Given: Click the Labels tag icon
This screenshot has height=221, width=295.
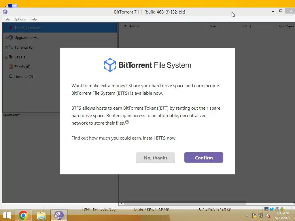Looking at the screenshot, I should coord(11,57).
